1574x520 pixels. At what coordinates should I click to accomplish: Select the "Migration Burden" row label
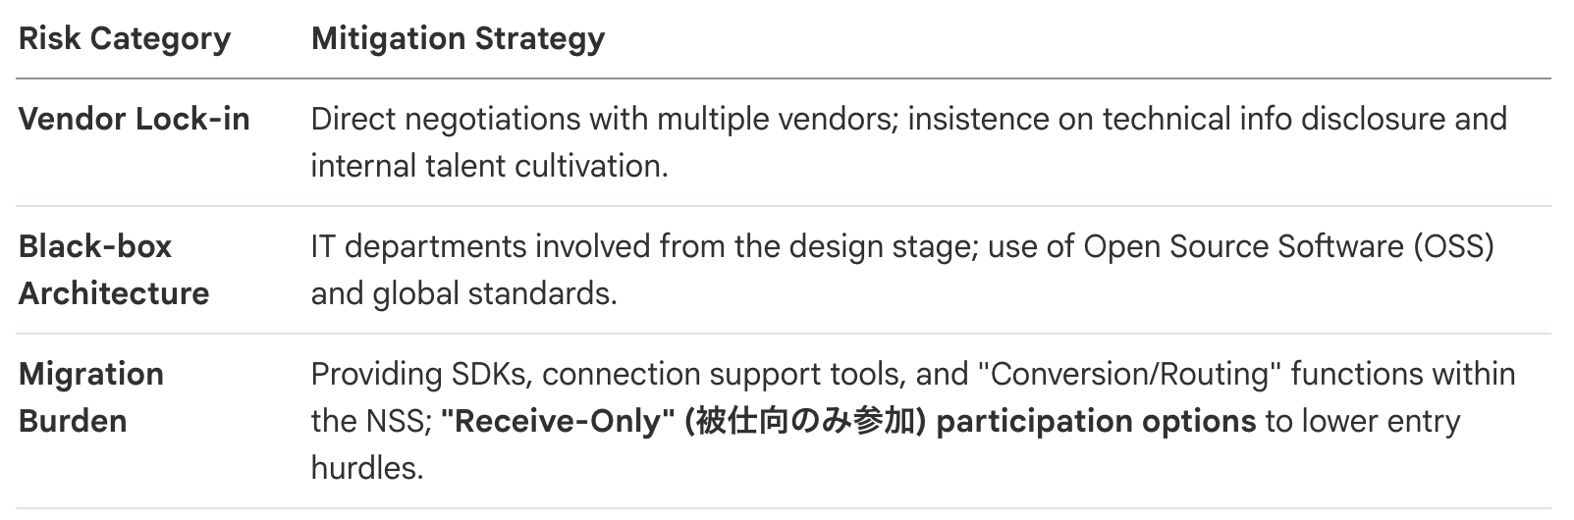point(91,397)
